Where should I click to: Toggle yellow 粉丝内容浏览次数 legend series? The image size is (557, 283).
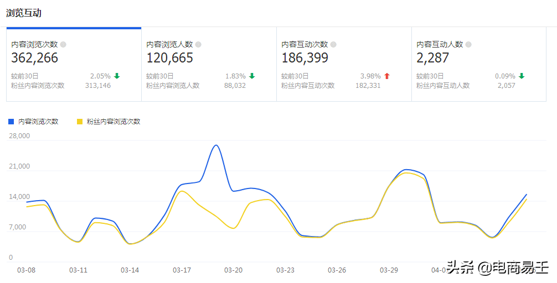(x=80, y=122)
